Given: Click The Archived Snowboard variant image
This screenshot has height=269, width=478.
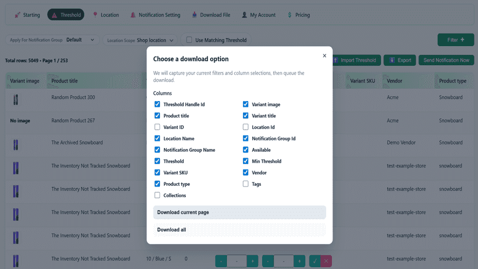Looking at the screenshot, I should click(16, 144).
